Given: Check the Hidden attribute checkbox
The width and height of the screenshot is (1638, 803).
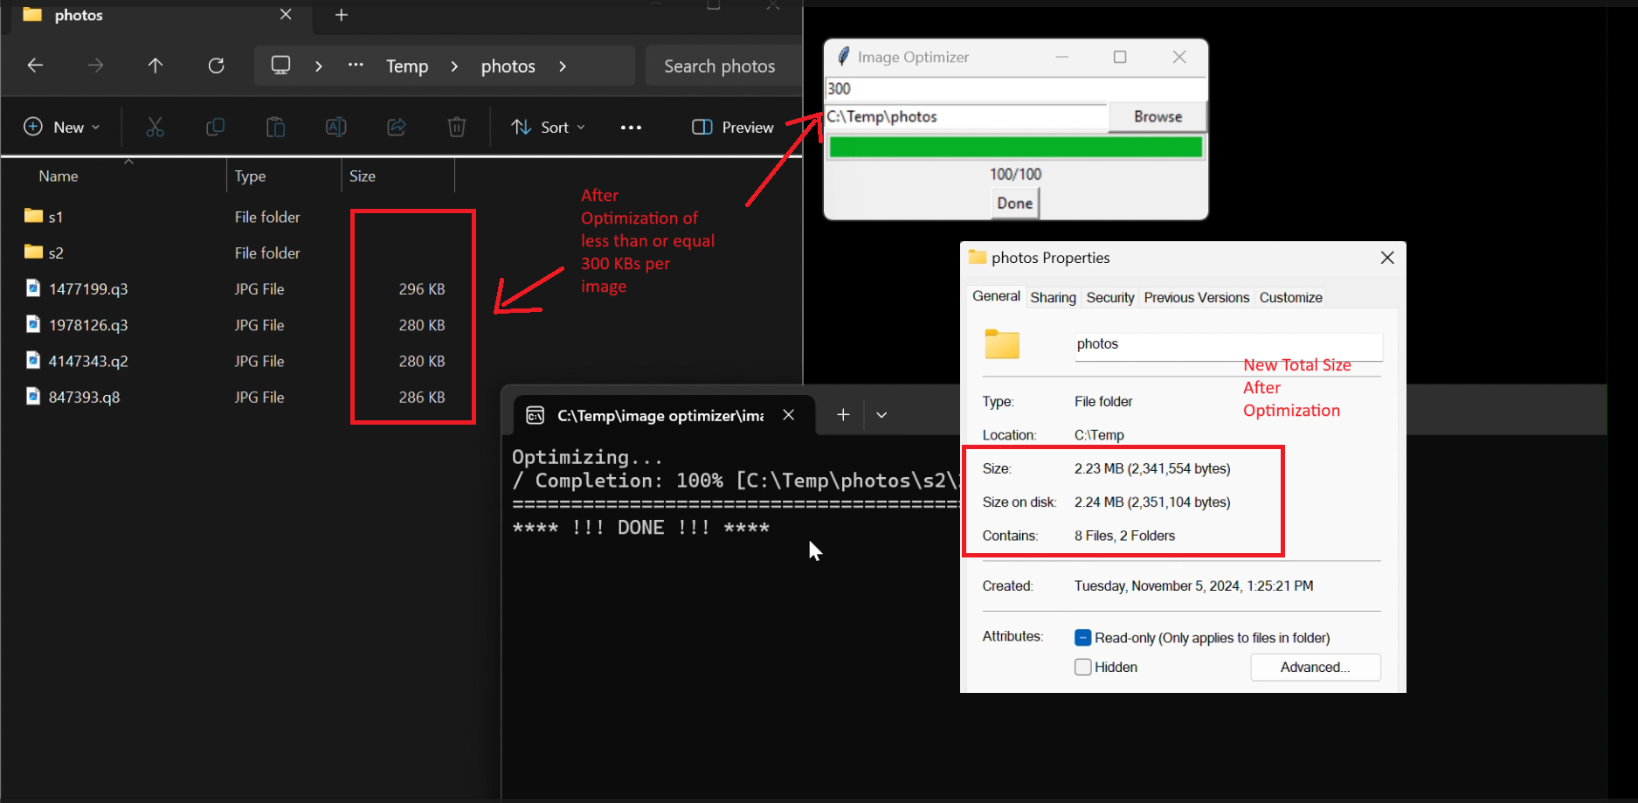Looking at the screenshot, I should tap(1082, 667).
